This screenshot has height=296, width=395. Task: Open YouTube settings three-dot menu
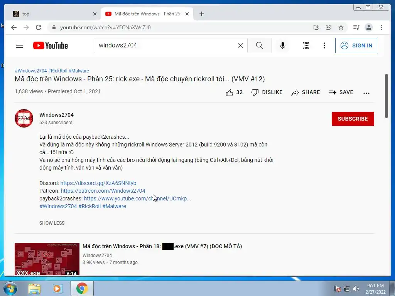click(x=324, y=45)
